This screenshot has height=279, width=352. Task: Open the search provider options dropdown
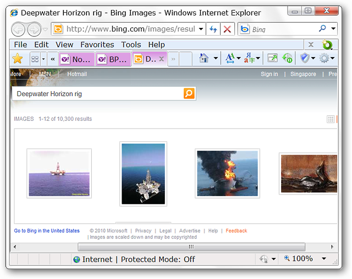coord(333,29)
